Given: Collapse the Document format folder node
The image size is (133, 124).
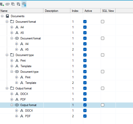Looking at the screenshot, I should 7,22.
